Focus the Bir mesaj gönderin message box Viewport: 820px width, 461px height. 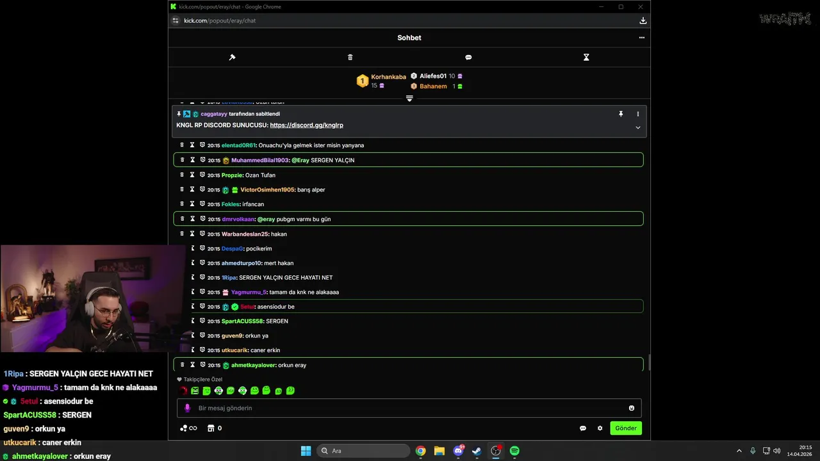(x=409, y=408)
